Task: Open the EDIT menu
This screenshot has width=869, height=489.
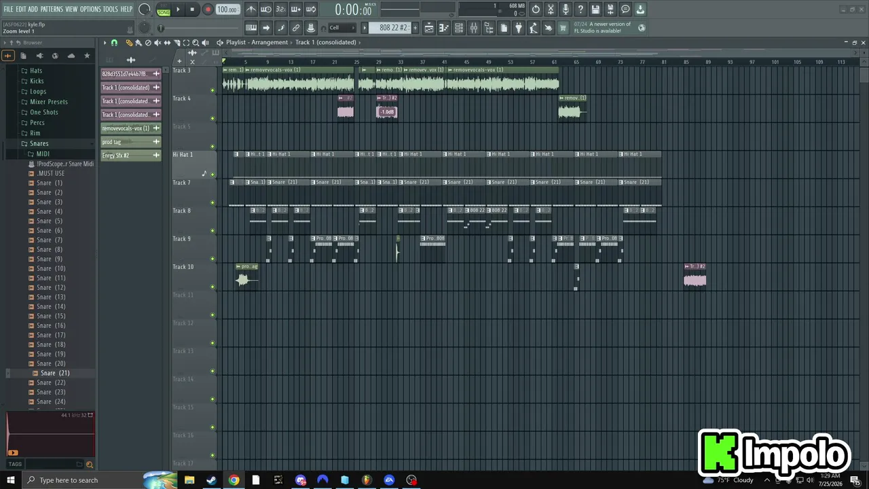Action: 21,10
